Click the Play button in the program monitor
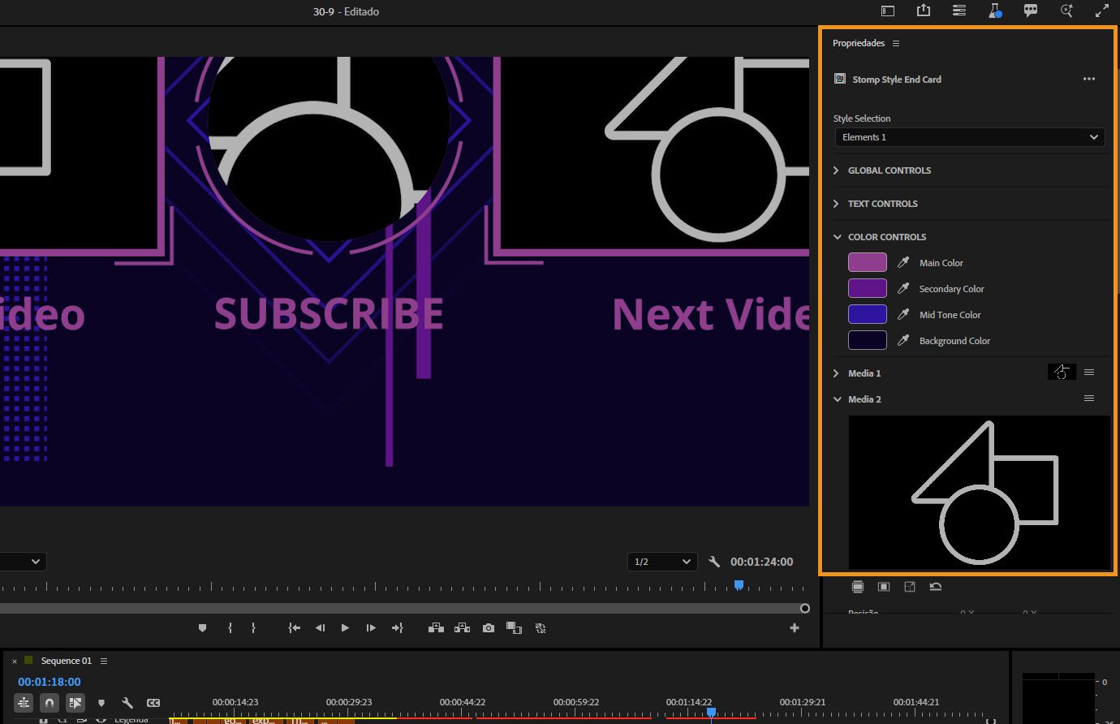1120x724 pixels. pos(345,627)
